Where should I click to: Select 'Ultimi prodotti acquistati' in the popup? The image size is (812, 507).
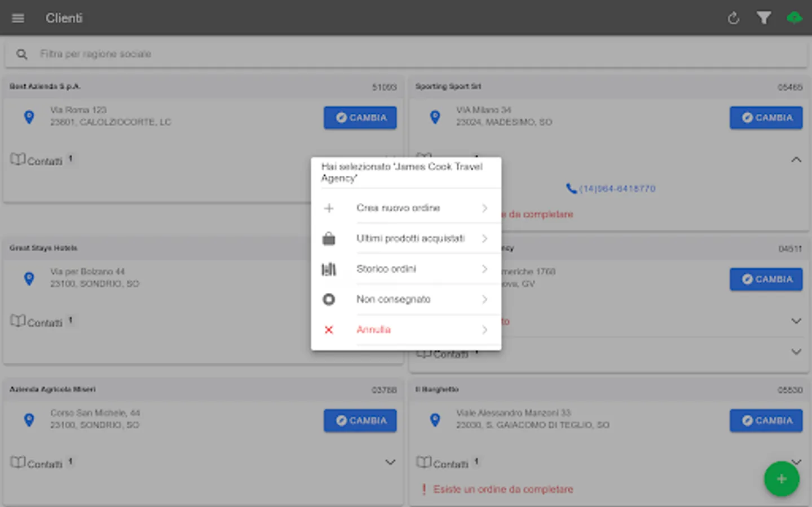pyautogui.click(x=406, y=238)
